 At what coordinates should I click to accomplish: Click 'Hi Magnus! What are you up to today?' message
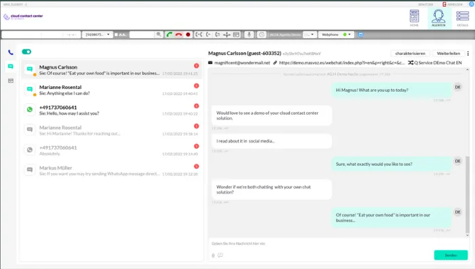(x=392, y=90)
